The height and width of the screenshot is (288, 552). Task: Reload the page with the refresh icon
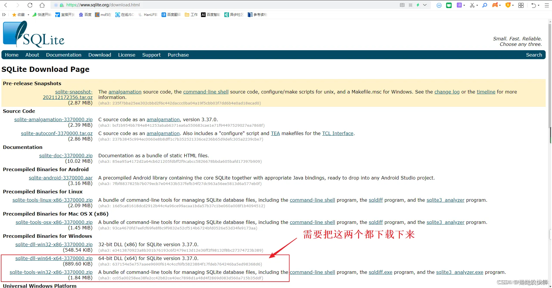point(30,5)
